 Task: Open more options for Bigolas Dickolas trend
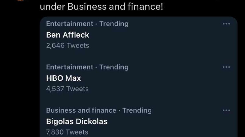pyautogui.click(x=226, y=110)
